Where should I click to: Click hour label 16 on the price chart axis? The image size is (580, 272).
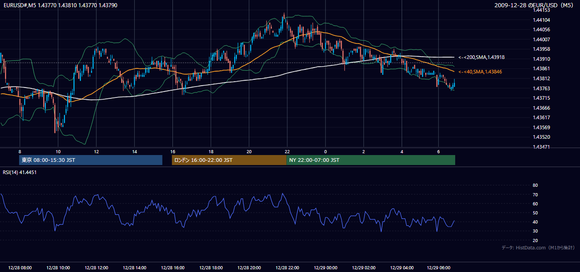pyautogui.click(x=172, y=151)
